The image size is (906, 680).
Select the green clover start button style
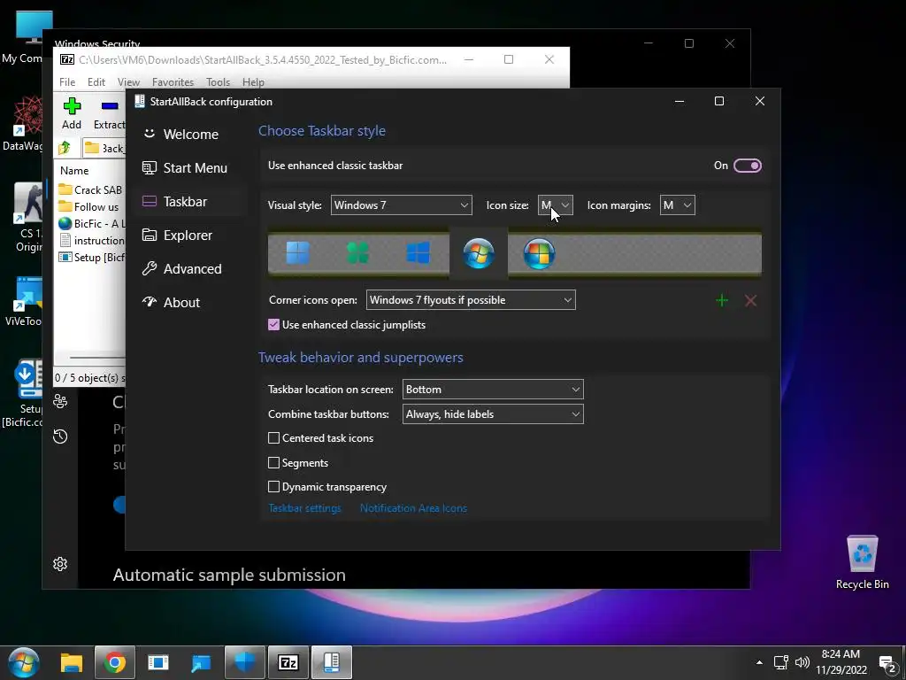357,253
